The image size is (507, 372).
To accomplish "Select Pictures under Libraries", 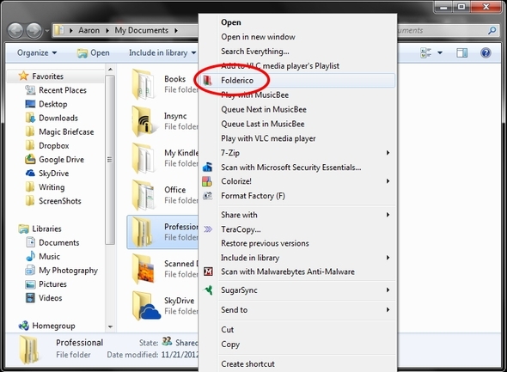I will coord(52,284).
